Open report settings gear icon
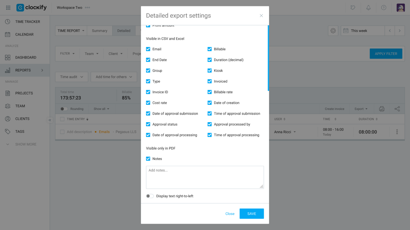The width and height of the screenshot is (410, 230). click(x=333, y=31)
